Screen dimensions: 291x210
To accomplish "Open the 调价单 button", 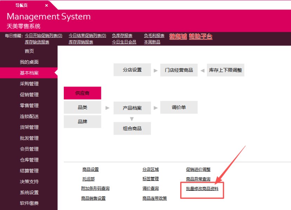I will point(179,107).
